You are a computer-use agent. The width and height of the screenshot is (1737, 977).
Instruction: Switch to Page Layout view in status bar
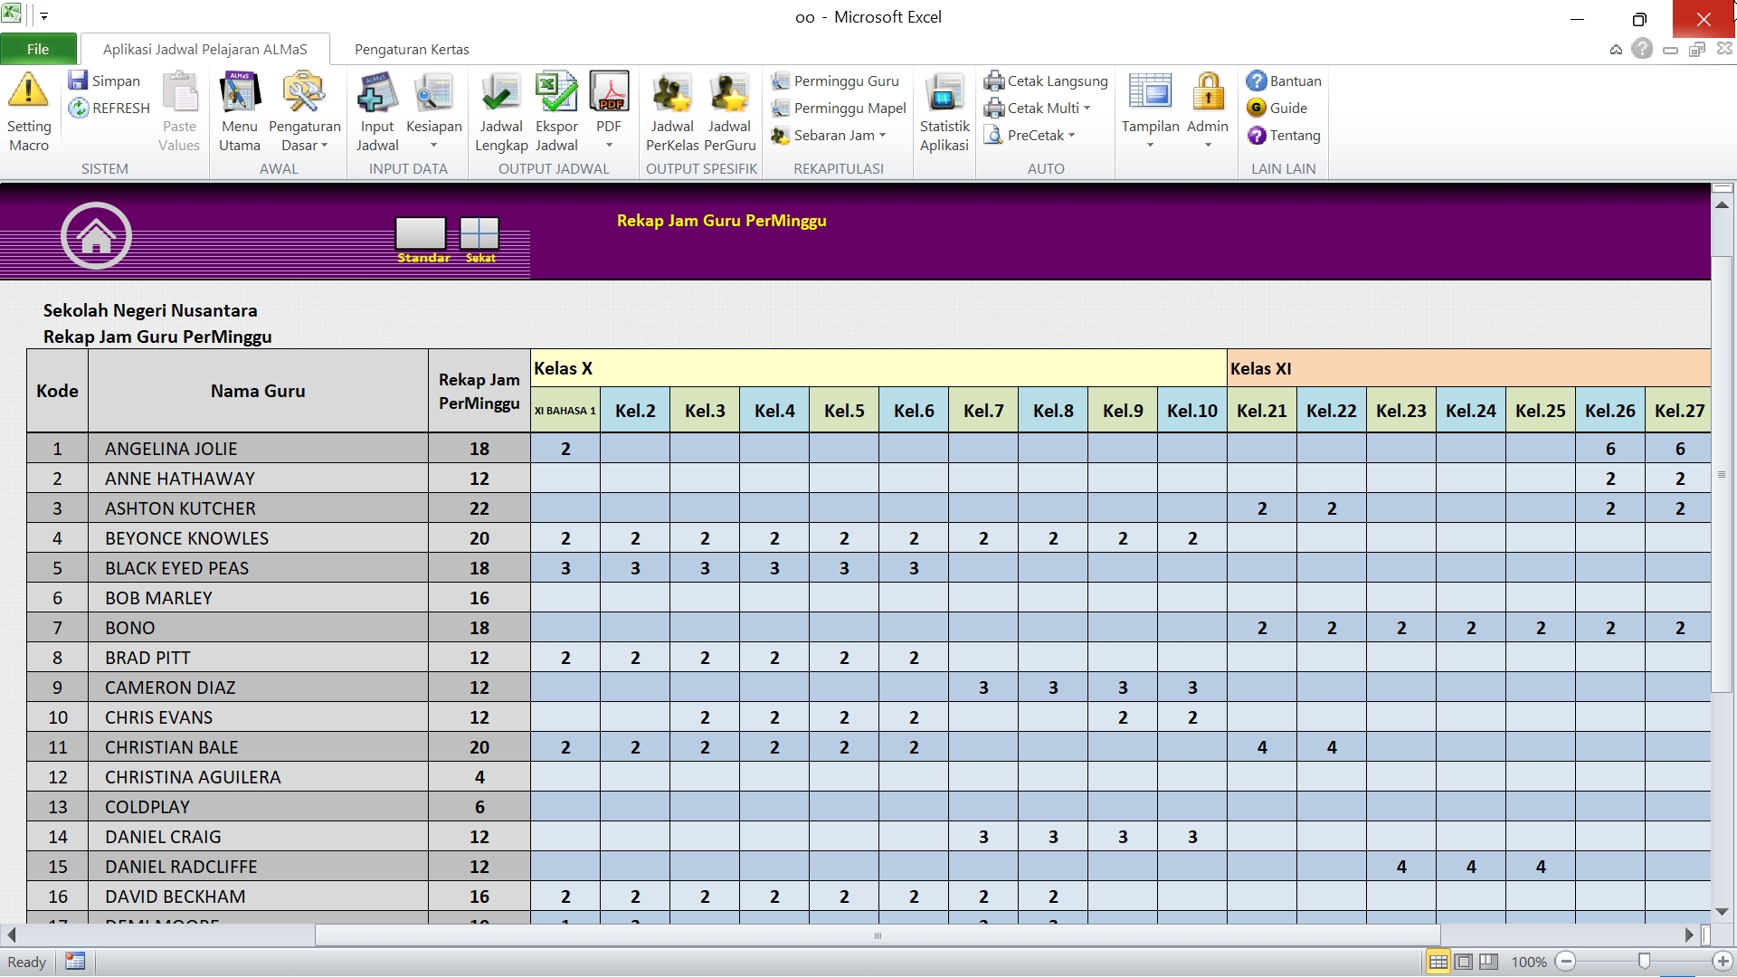[x=1464, y=962]
